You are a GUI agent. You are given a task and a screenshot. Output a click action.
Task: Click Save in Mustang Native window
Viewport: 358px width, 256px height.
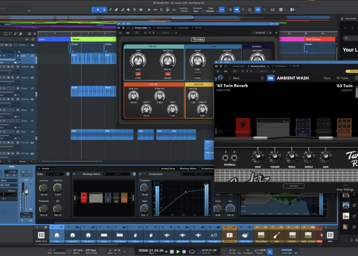tap(327, 78)
